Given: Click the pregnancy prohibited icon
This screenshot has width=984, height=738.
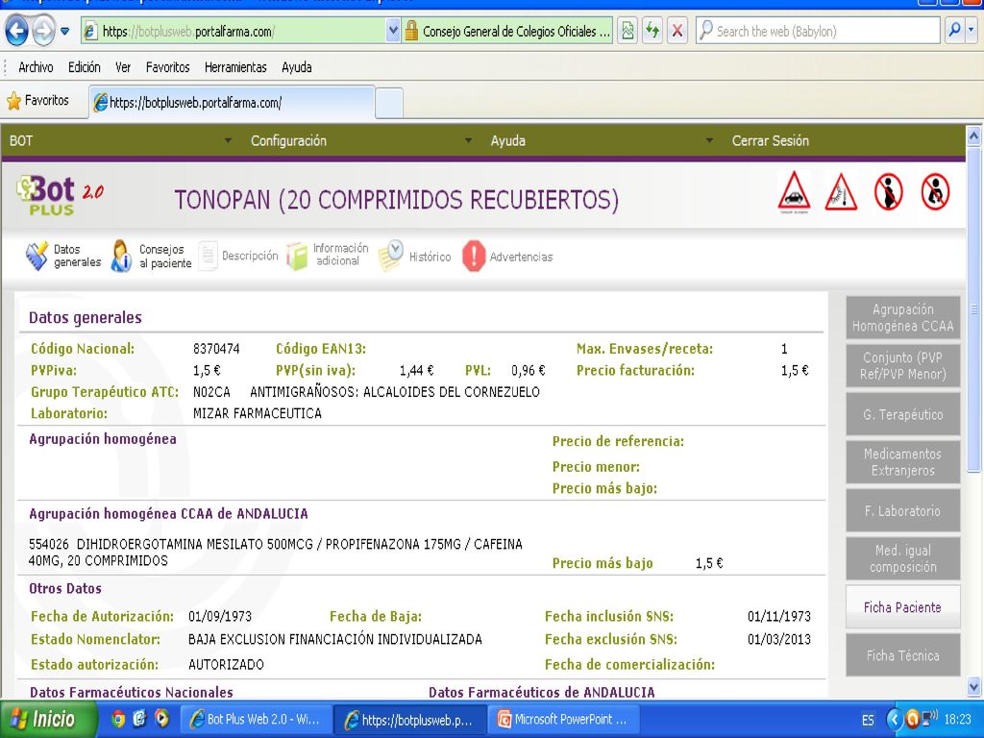Looking at the screenshot, I should click(889, 191).
